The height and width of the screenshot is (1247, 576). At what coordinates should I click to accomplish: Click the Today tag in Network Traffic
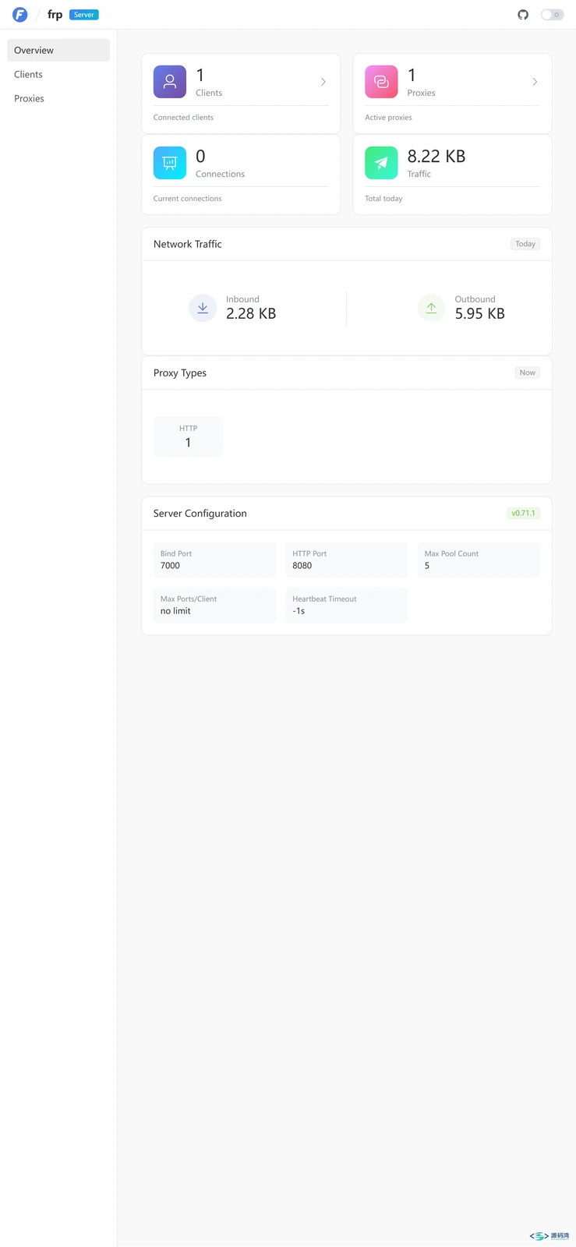click(x=525, y=244)
